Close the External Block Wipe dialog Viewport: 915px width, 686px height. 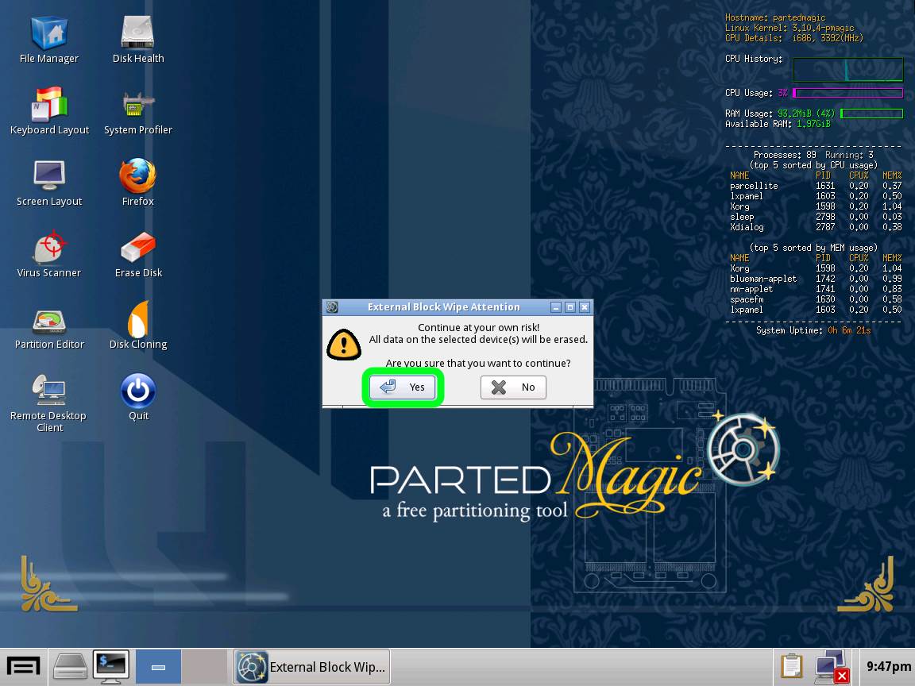point(584,306)
